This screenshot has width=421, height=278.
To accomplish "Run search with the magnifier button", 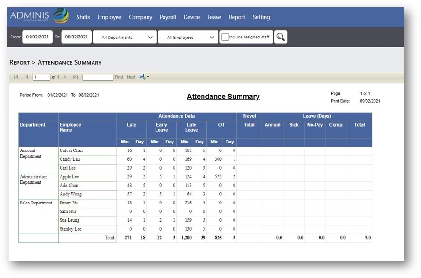I will coord(281,37).
